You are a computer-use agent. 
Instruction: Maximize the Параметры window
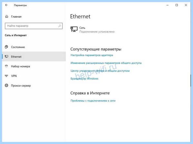[x=177, y=5]
